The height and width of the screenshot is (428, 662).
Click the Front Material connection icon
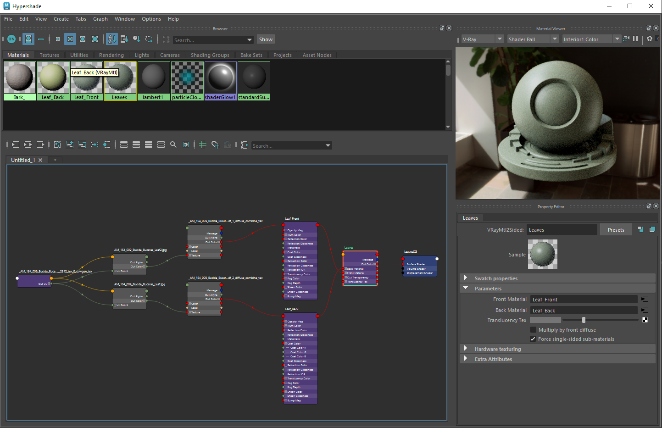coord(645,299)
